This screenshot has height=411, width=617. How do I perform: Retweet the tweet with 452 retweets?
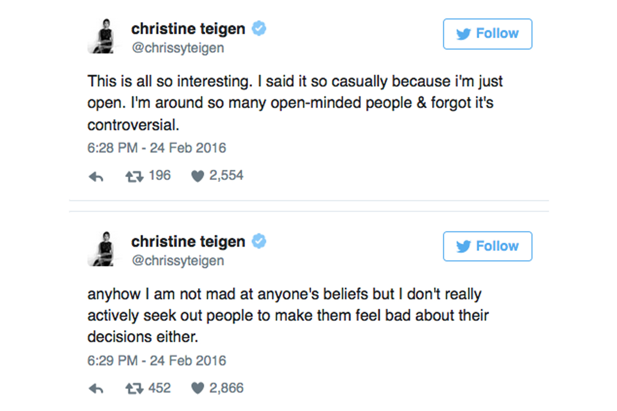coord(134,389)
